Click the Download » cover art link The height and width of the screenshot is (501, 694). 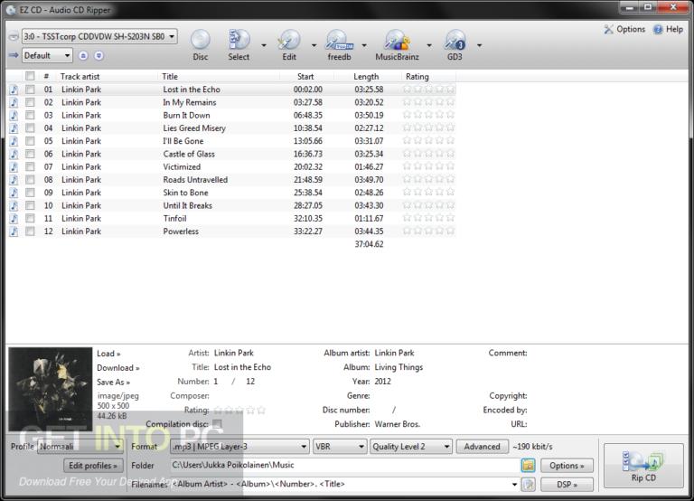[117, 368]
